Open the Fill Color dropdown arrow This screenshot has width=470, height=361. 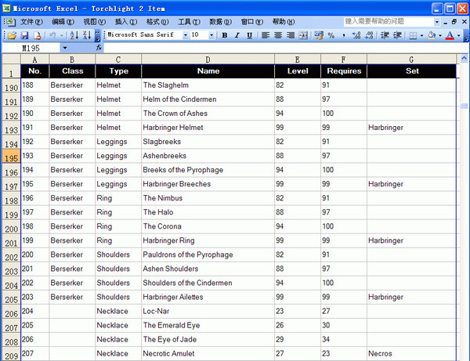[x=440, y=36]
